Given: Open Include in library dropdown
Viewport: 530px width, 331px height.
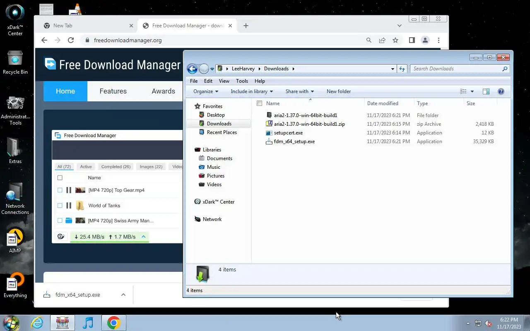Looking at the screenshot, I should [x=252, y=91].
